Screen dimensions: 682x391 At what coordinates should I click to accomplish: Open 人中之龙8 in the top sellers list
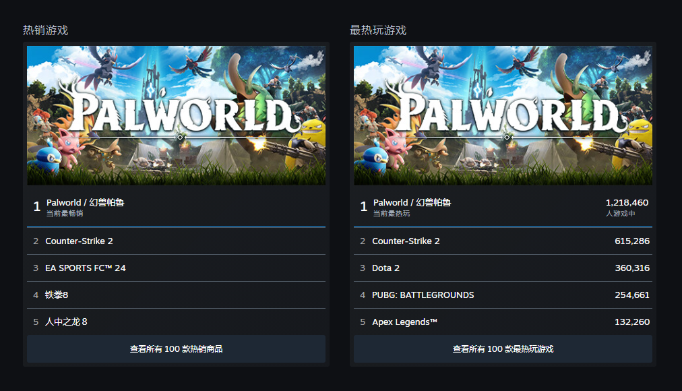point(66,322)
